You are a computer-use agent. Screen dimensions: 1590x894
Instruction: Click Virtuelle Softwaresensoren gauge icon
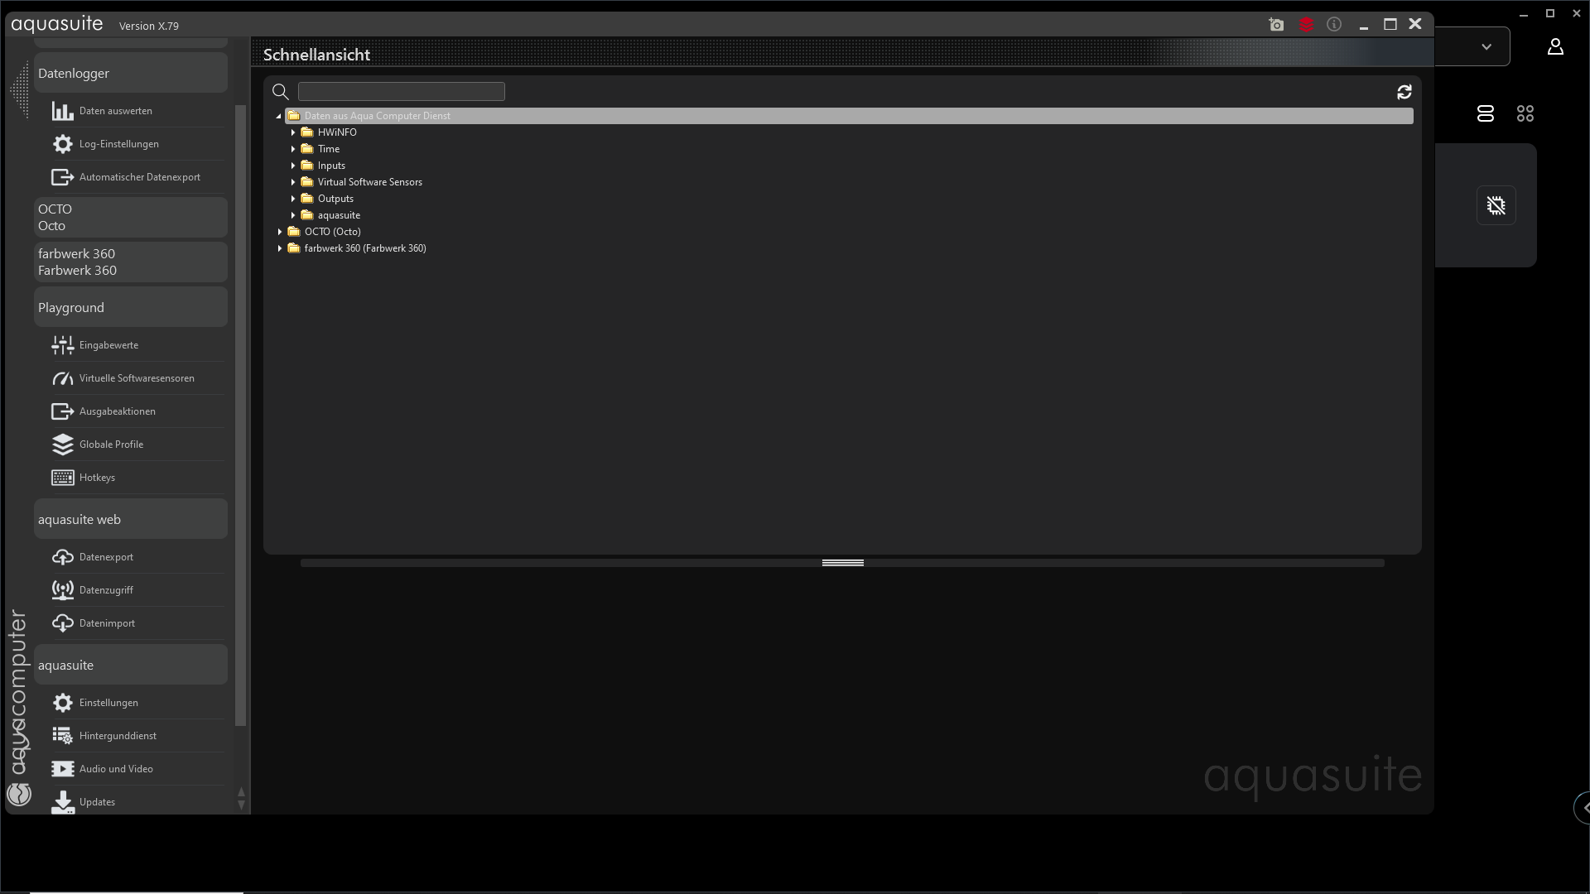(x=63, y=378)
